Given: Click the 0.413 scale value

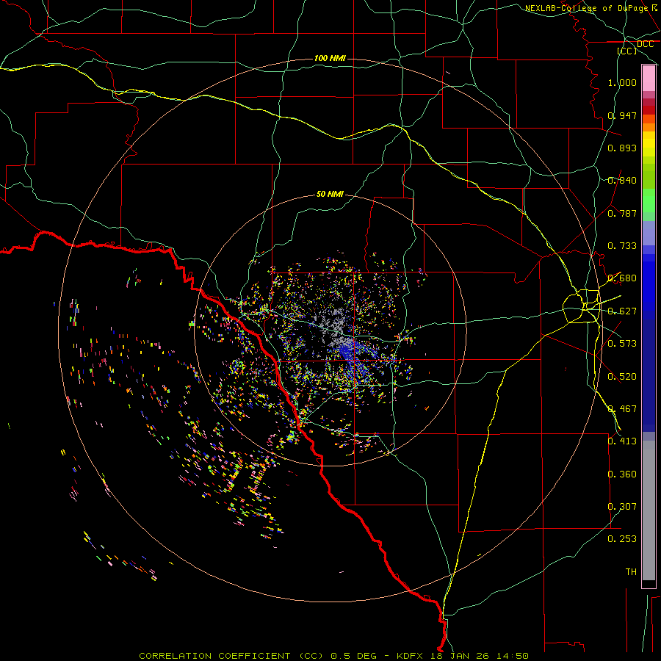Looking at the screenshot, I should click(x=622, y=441).
